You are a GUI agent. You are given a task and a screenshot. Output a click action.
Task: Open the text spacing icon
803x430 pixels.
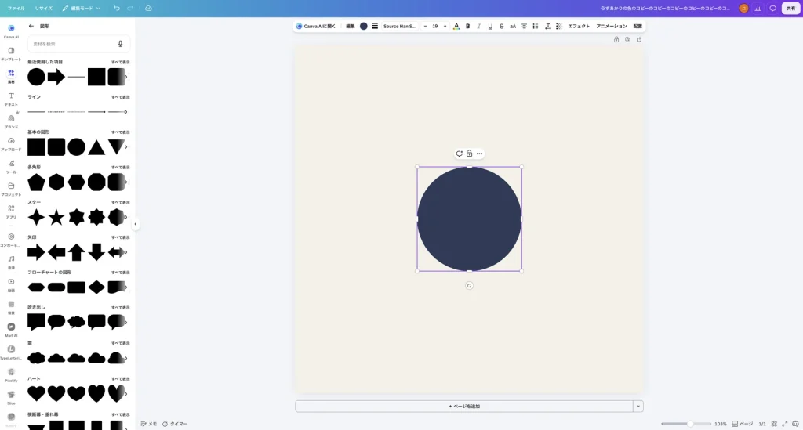tap(547, 26)
